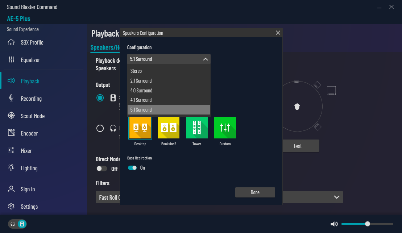Screen dimensions: 402x233
Task: Toggle the Direct Mode switch
Action: click(x=101, y=168)
